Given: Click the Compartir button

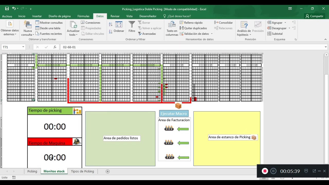Looking at the screenshot, I should (x=314, y=16).
